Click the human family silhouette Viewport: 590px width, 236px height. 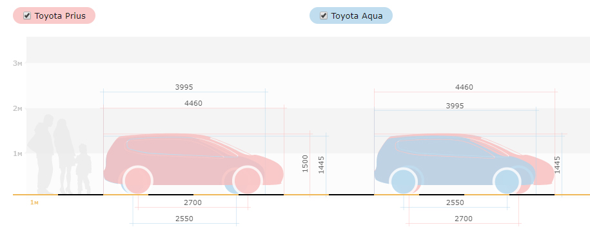(x=59, y=154)
